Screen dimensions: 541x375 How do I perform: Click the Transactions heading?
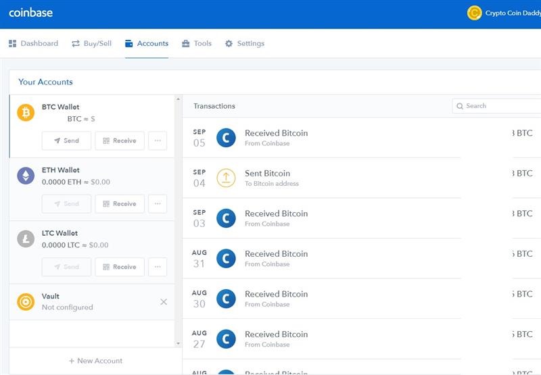click(x=214, y=106)
